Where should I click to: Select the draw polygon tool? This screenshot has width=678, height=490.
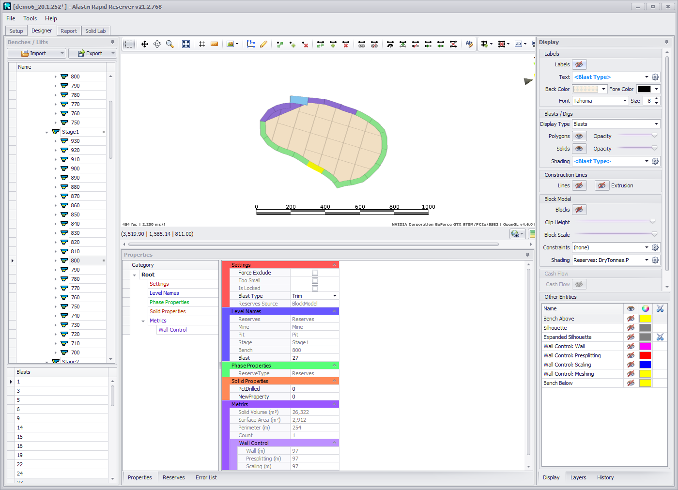pos(251,44)
